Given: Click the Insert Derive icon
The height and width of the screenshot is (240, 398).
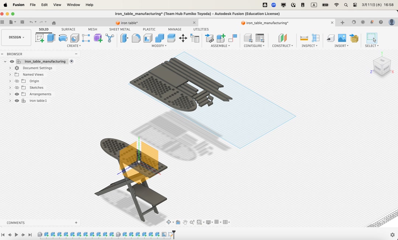Looking at the screenshot, I should (331, 38).
